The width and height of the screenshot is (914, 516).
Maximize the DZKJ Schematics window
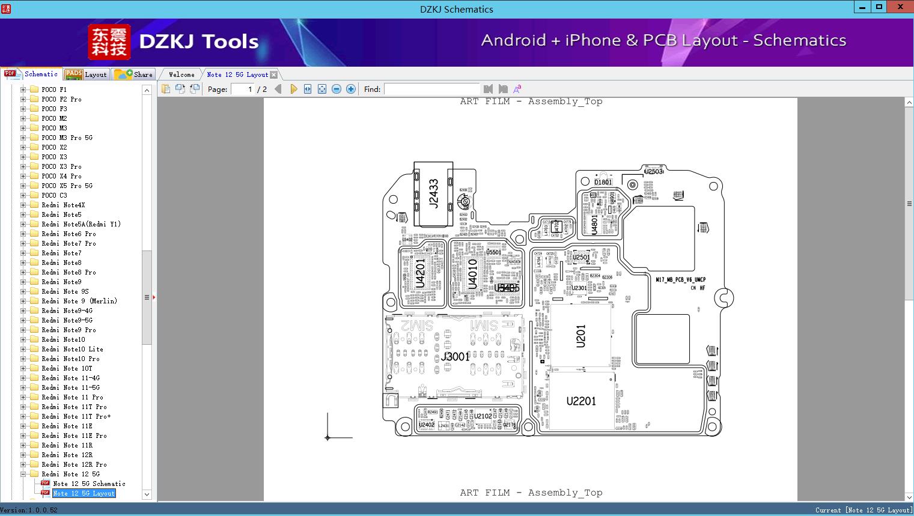coord(879,7)
